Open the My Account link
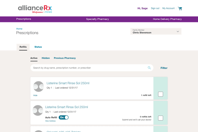This screenshot has width=198, height=132. [169, 8]
